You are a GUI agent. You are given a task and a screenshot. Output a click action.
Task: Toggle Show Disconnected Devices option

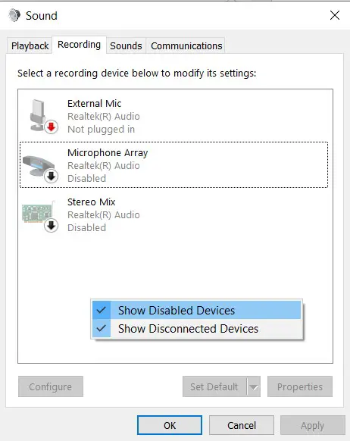click(196, 329)
